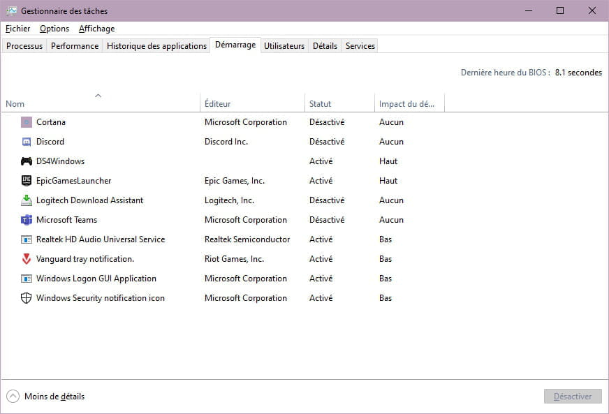Switch to the Performance tab
Viewport: 609px width, 414px height.
point(75,46)
